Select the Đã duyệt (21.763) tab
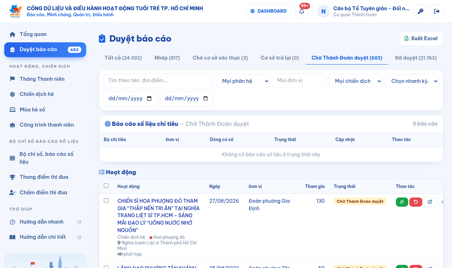The width and height of the screenshot is (452, 268). 416,58
